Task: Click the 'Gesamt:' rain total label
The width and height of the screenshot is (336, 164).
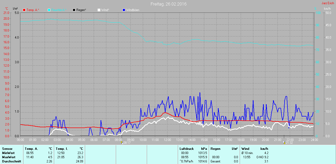Action: coord(216,161)
